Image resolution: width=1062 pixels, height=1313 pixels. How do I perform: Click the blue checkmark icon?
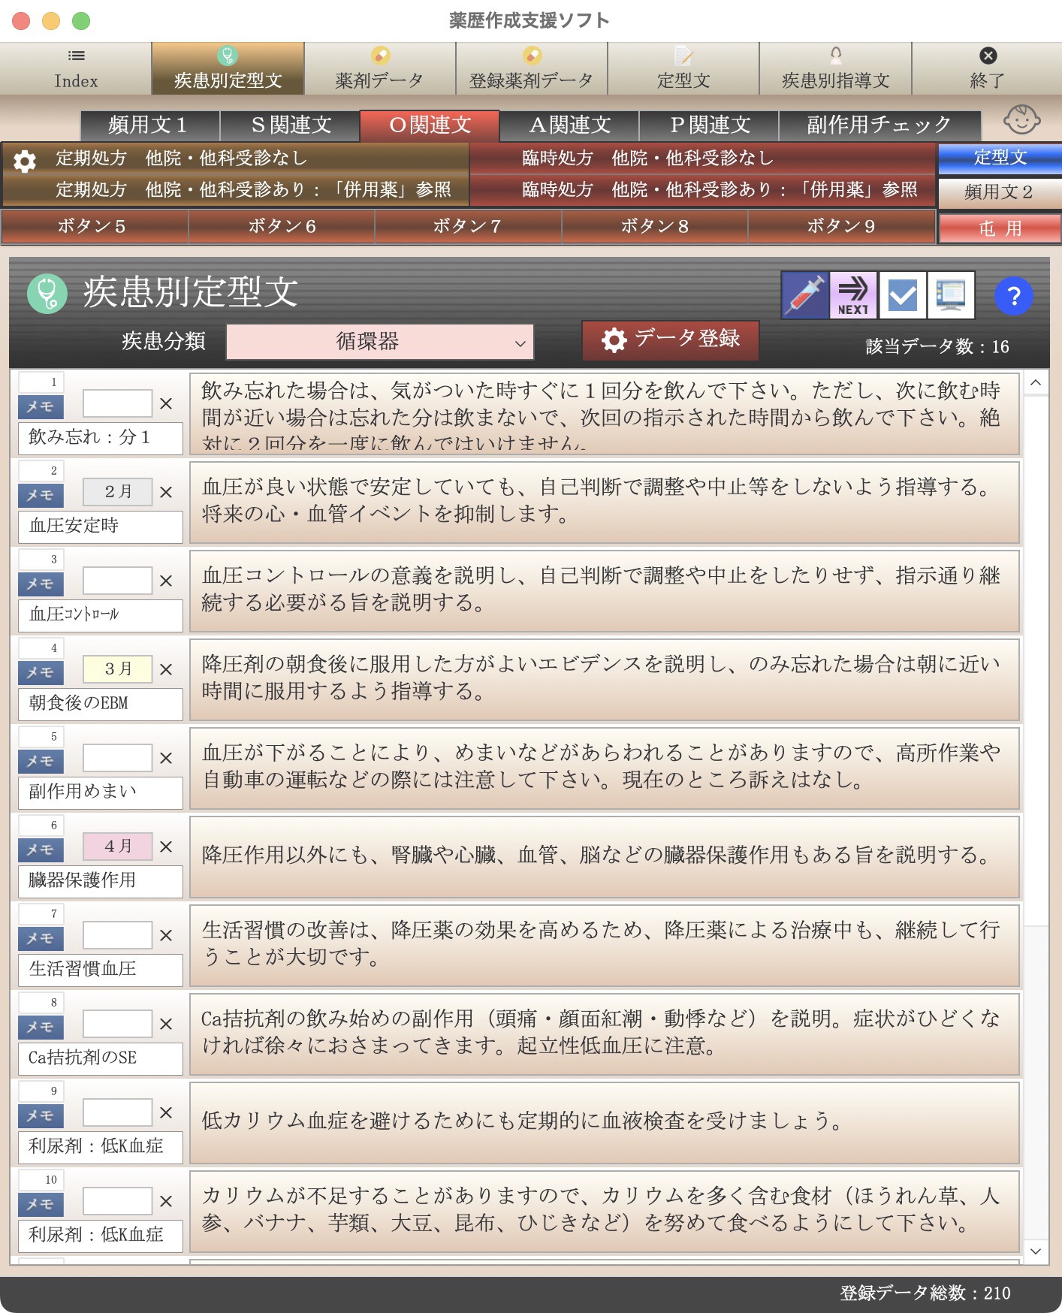(x=902, y=295)
